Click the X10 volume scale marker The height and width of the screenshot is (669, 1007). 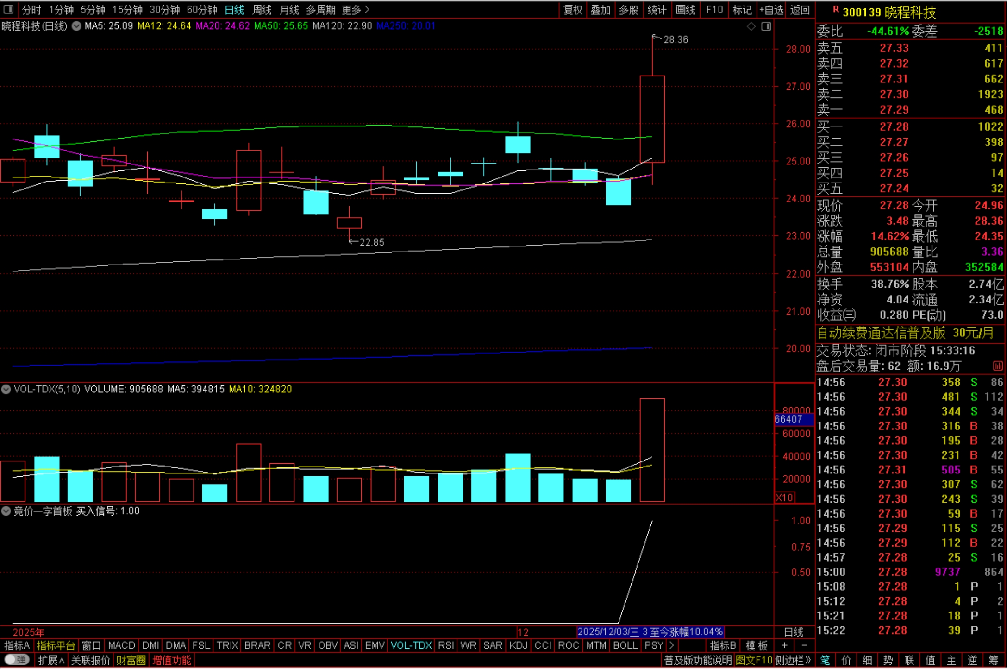[x=784, y=498]
